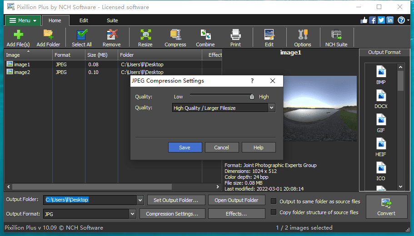Click the output format list up arrow
Viewport: 414px width, 236px height.
point(400,67)
